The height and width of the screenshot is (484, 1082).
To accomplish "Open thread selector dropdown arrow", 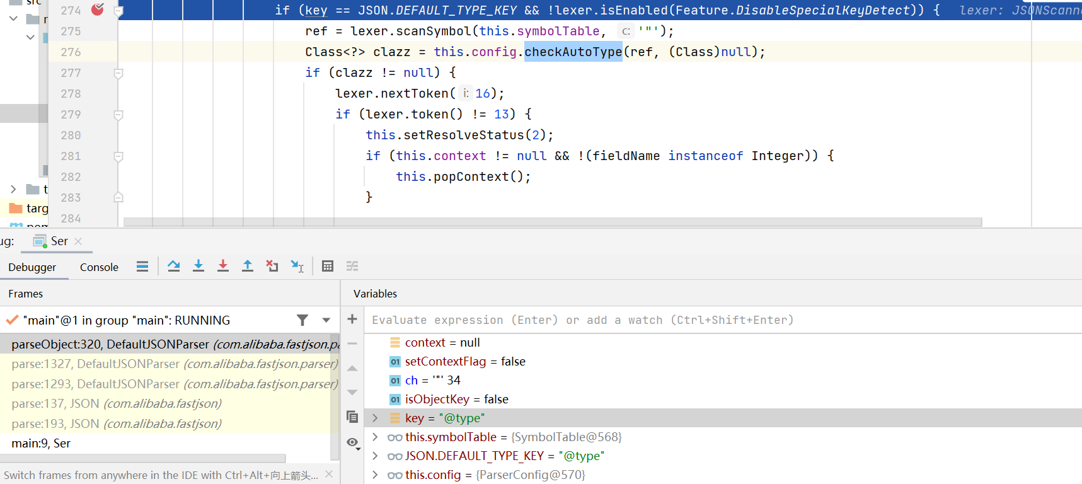I will click(x=326, y=320).
